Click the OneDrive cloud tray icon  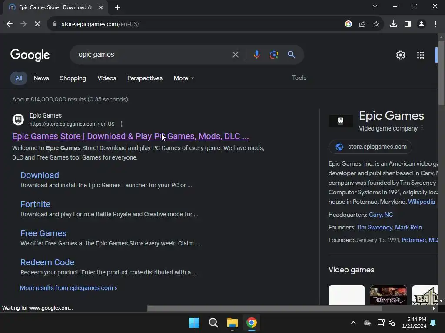pyautogui.click(x=367, y=323)
